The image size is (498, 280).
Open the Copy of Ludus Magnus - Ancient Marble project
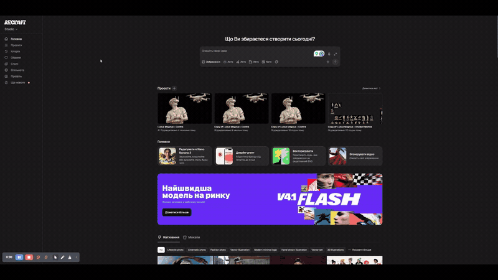coord(355,108)
